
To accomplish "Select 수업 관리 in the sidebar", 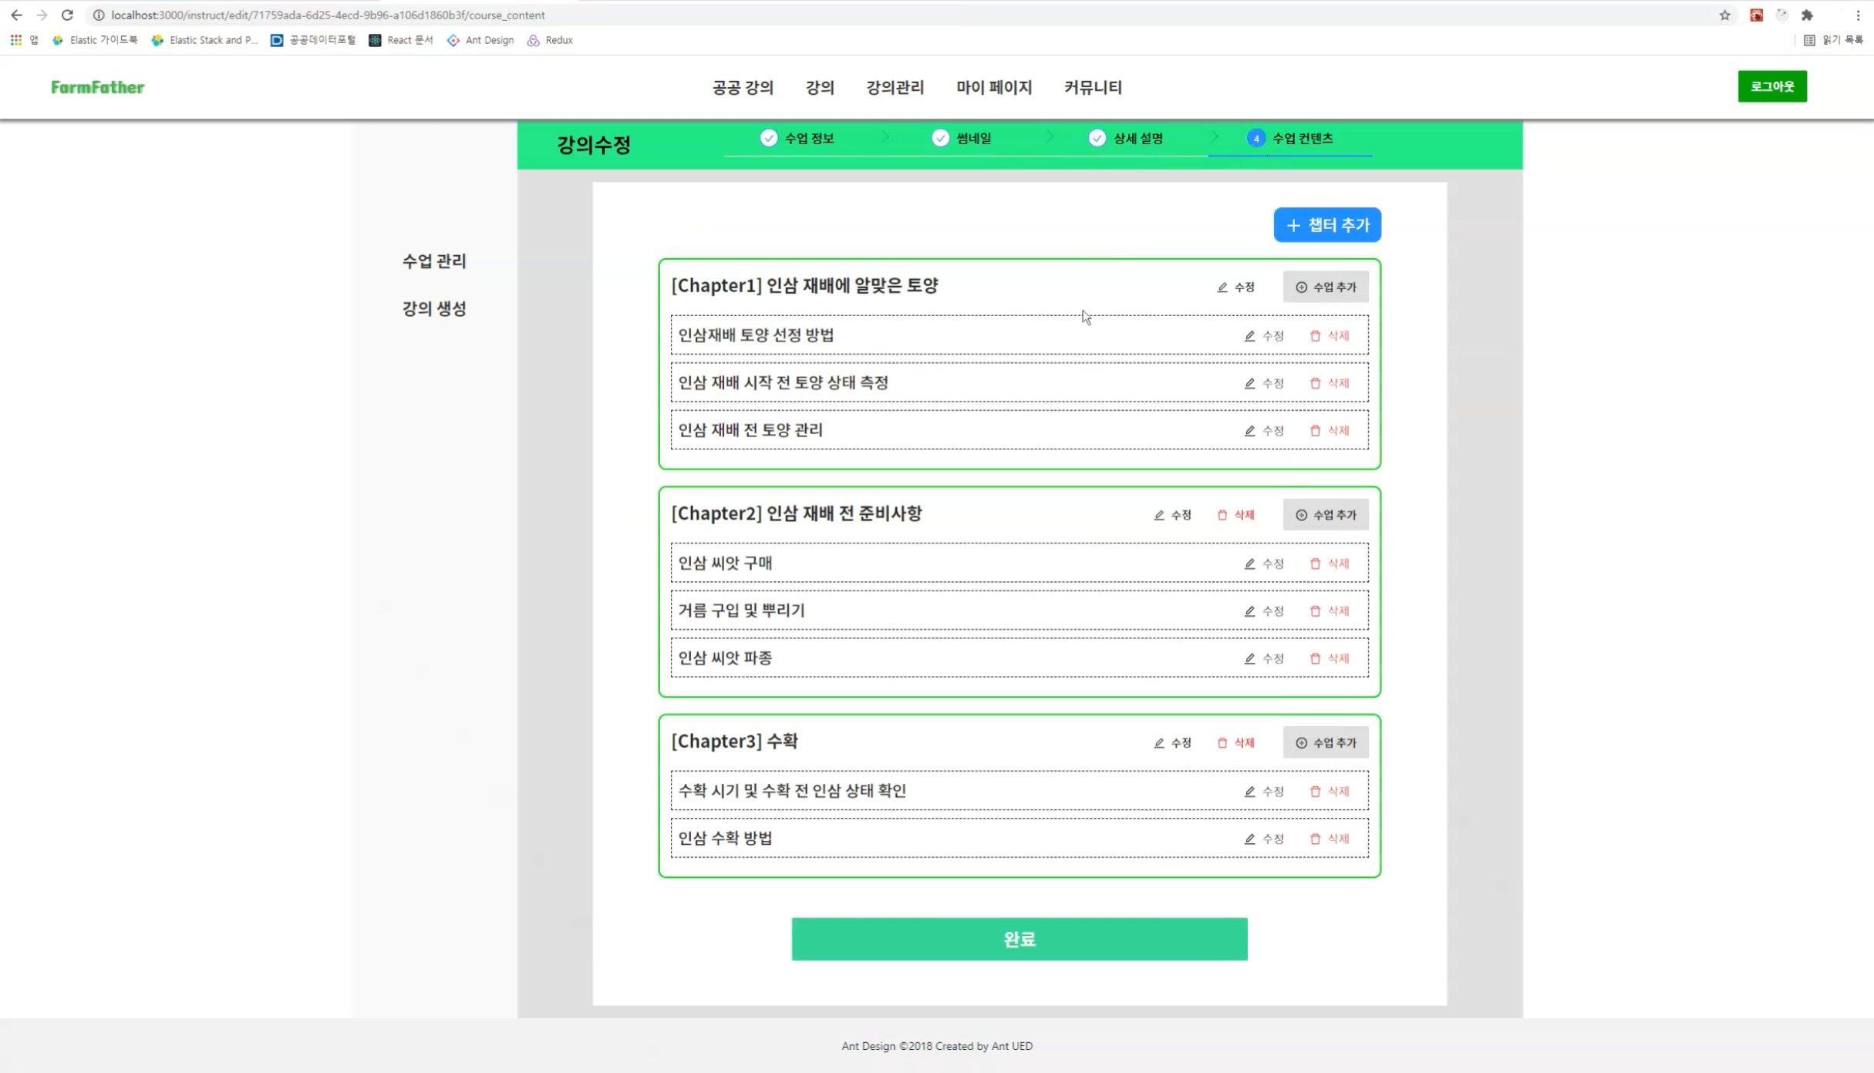I will [x=434, y=261].
